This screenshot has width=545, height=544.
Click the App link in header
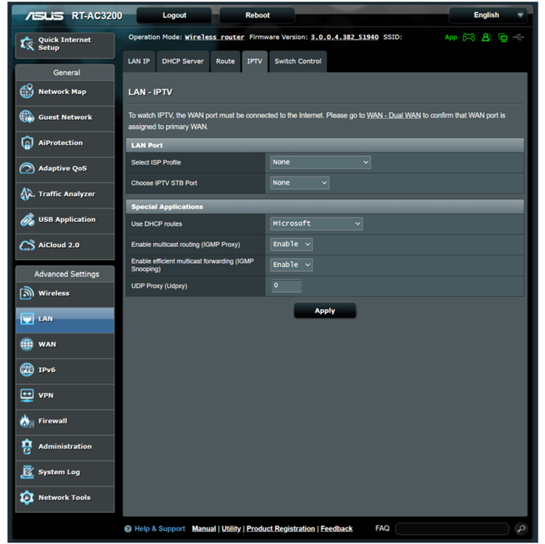pos(451,38)
